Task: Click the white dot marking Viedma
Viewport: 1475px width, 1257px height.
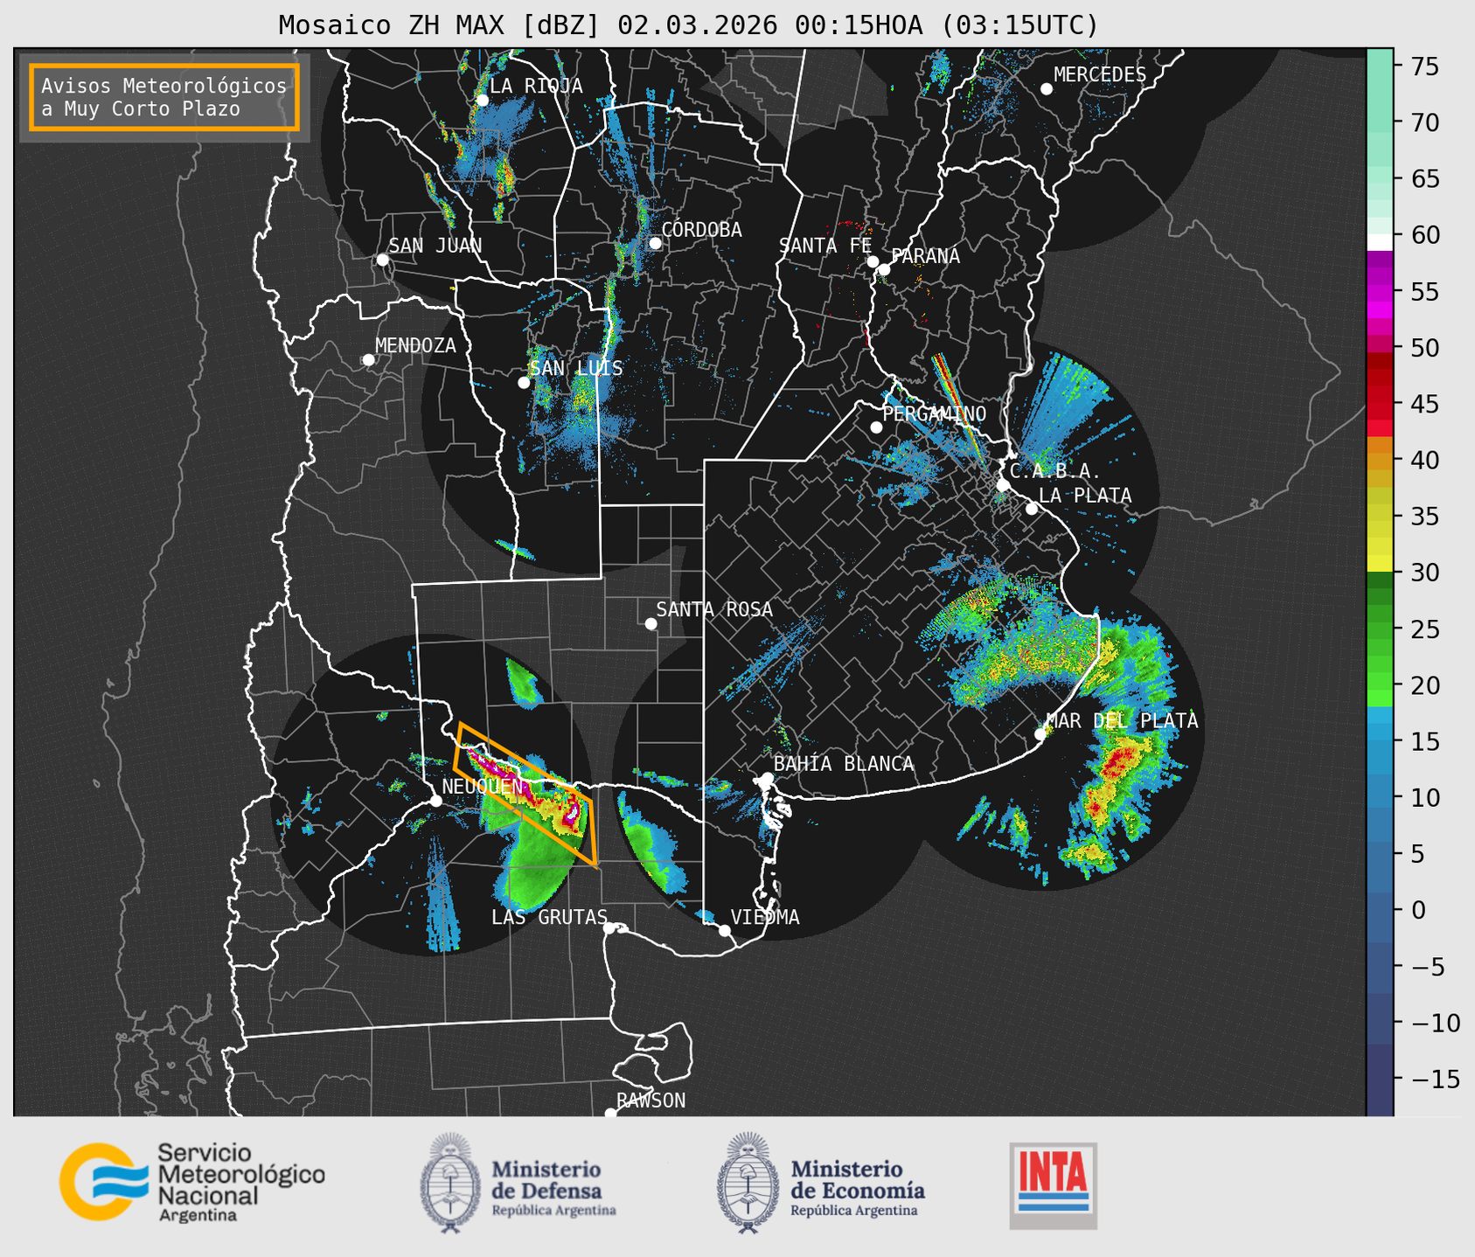Action: [724, 930]
